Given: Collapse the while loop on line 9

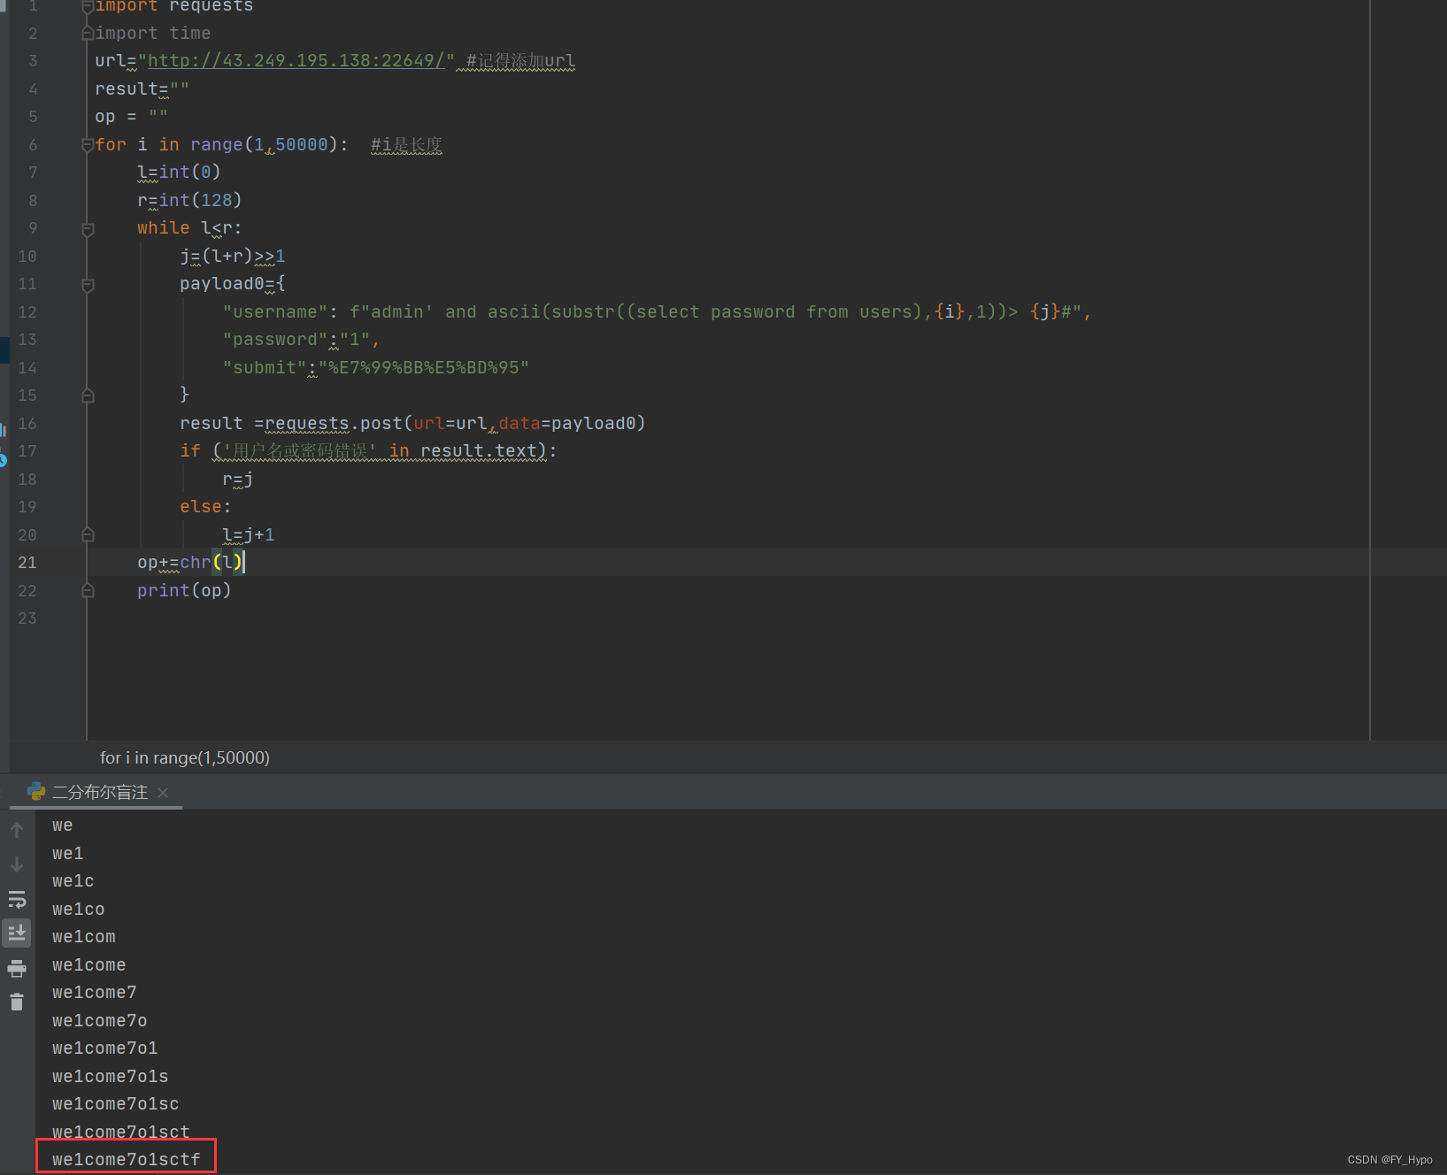Looking at the screenshot, I should 88,229.
